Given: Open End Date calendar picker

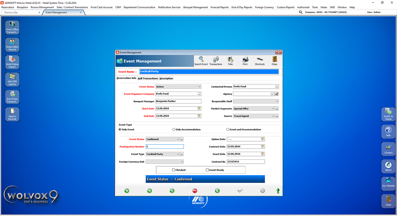Looking at the screenshot, I should [199, 116].
